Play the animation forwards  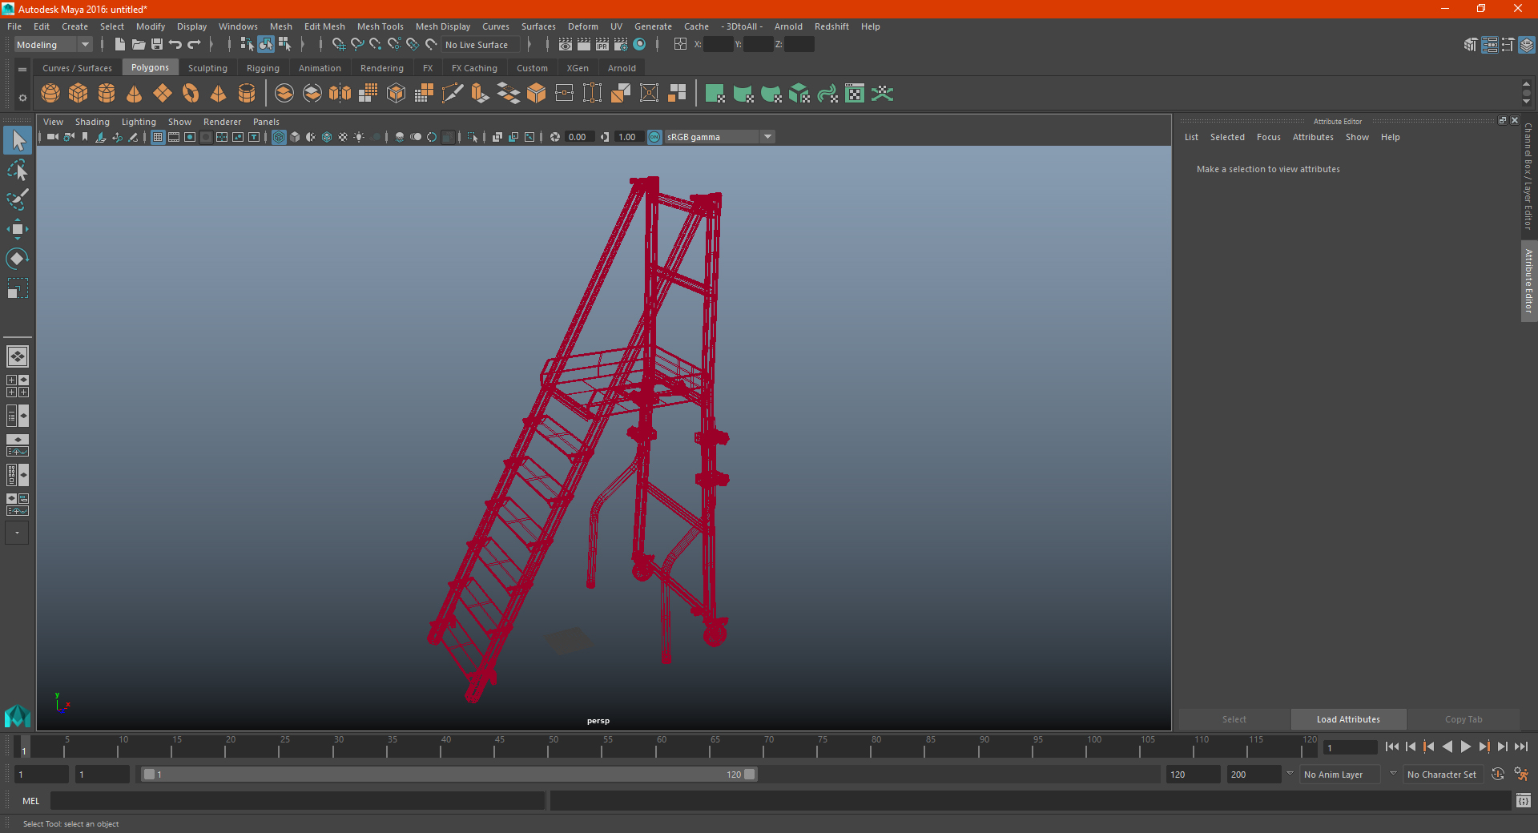(x=1465, y=746)
